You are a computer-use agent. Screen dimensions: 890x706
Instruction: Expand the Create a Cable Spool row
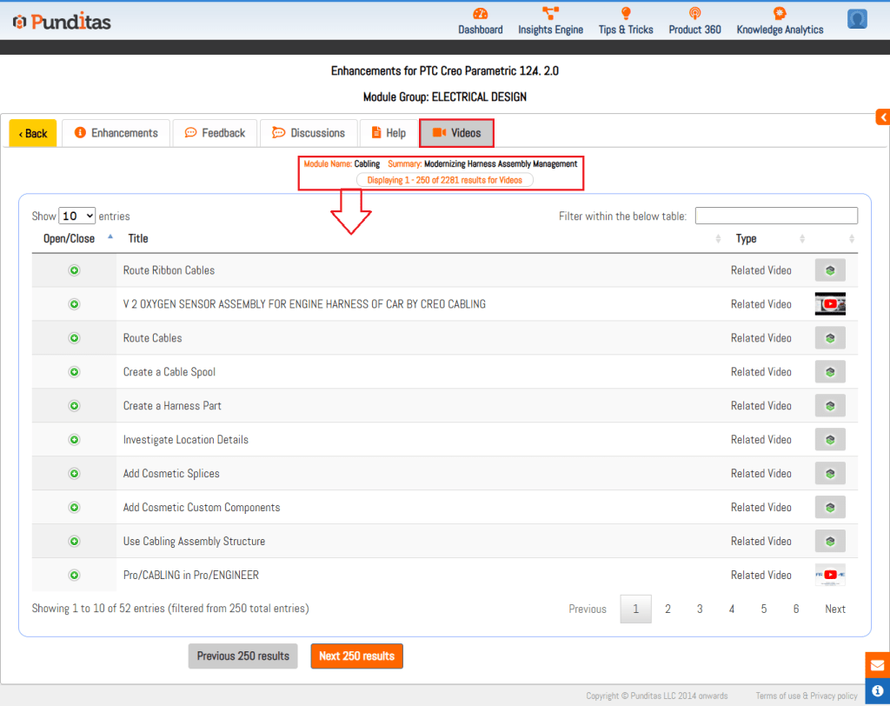click(74, 372)
